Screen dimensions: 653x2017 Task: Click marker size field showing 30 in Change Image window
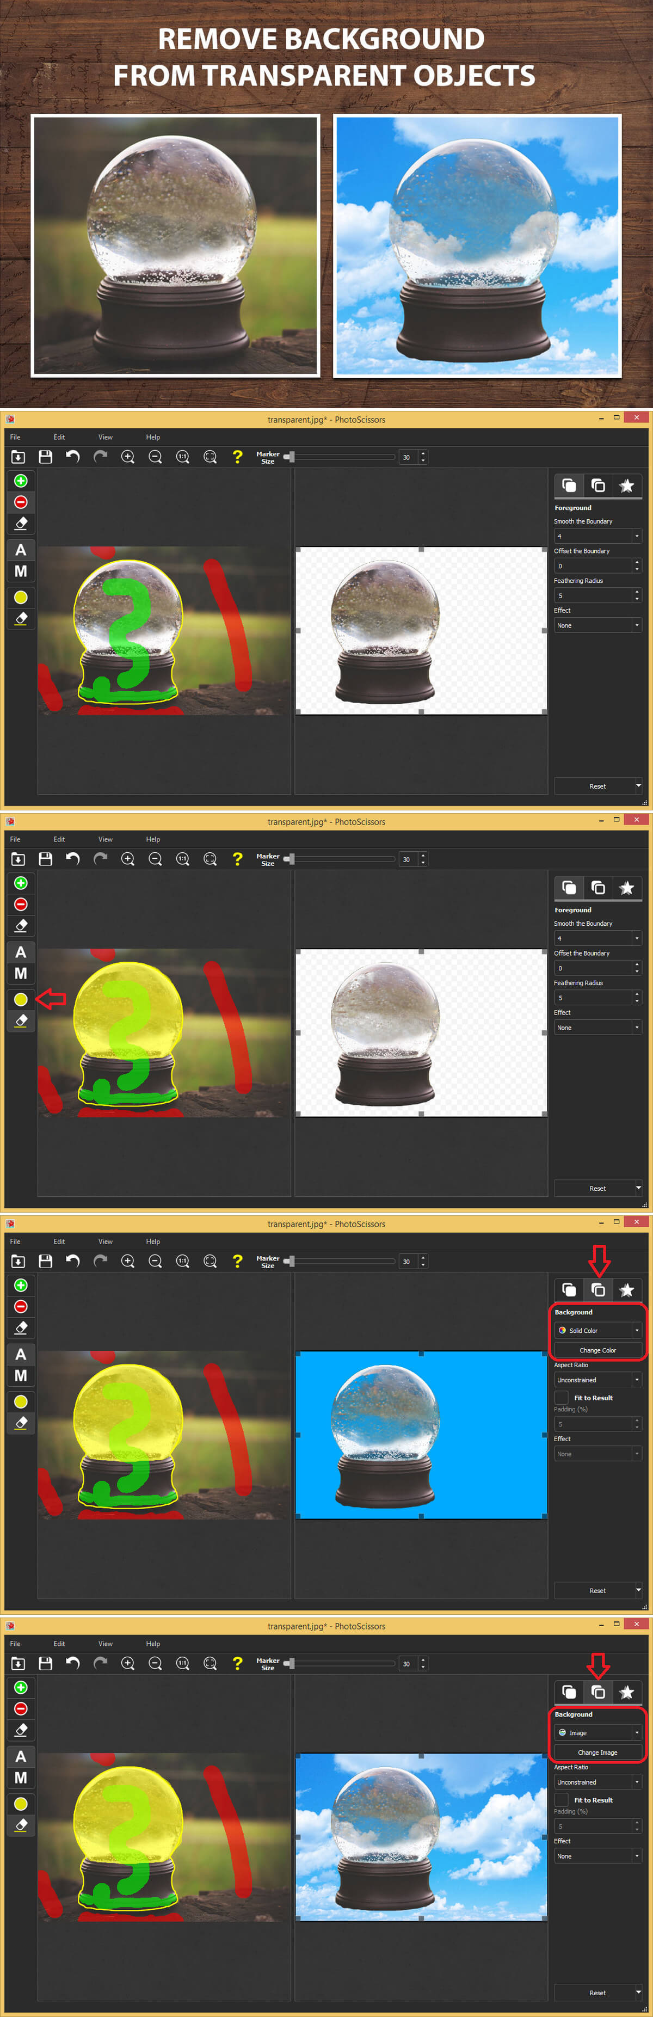click(x=407, y=1663)
